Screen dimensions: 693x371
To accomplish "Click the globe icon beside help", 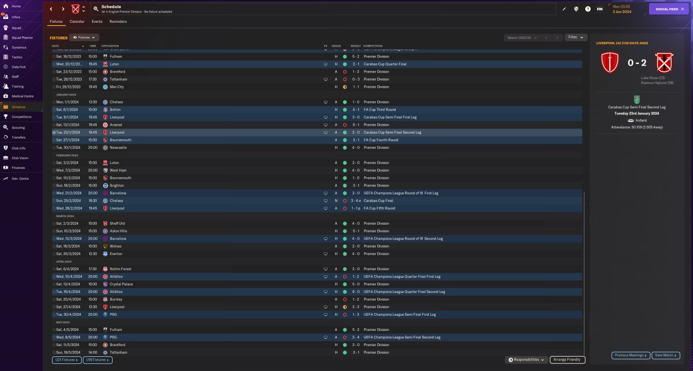I will coord(576,9).
